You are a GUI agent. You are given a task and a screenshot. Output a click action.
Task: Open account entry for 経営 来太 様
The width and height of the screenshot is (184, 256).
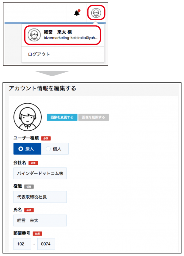pyautogui.click(x=63, y=35)
